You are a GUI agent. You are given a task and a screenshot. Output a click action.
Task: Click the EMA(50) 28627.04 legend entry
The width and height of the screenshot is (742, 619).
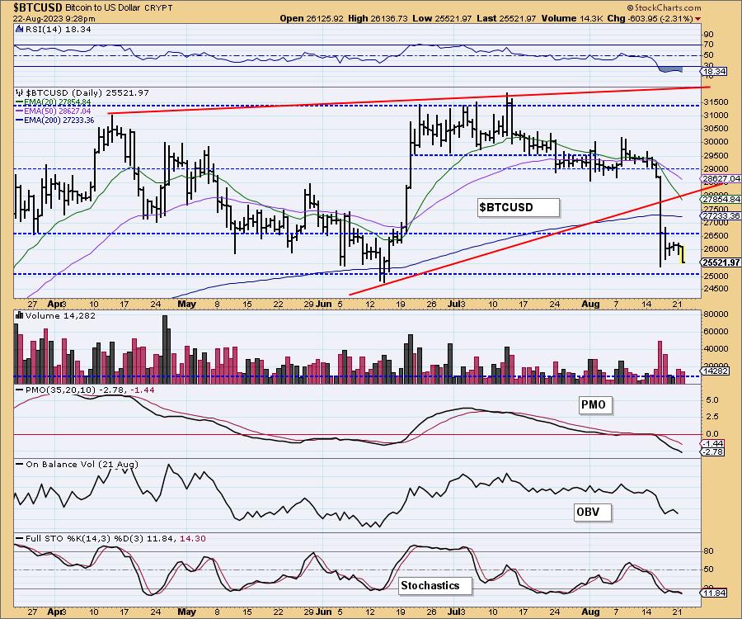point(54,111)
